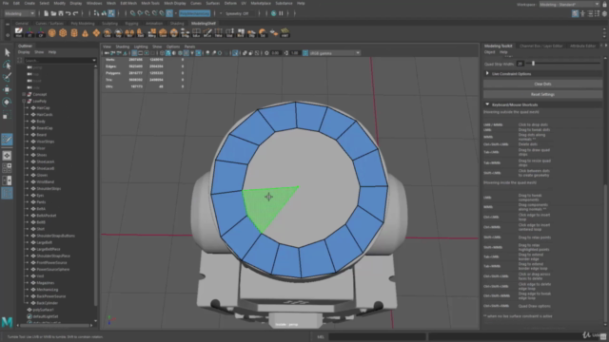Click the Save Scene icon
609x342 pixels.
click(61, 13)
